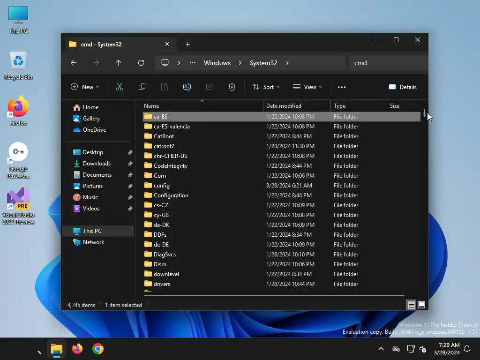The image size is (480, 360).
Task: Select the drivers folder
Action: tap(282, 284)
